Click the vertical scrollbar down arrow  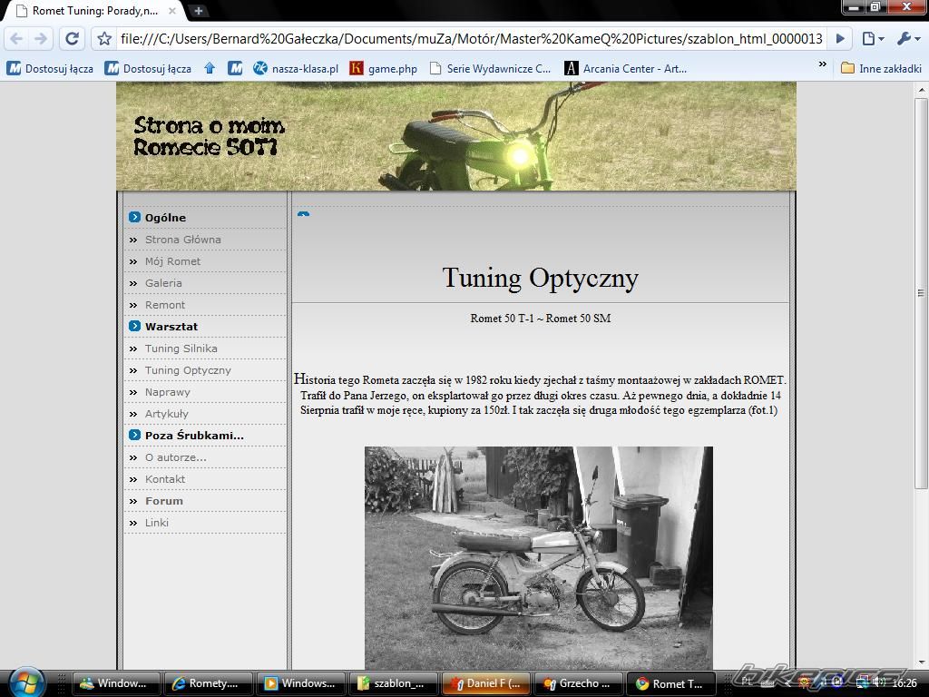click(921, 662)
